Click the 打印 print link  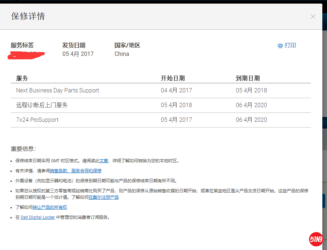click(x=290, y=45)
